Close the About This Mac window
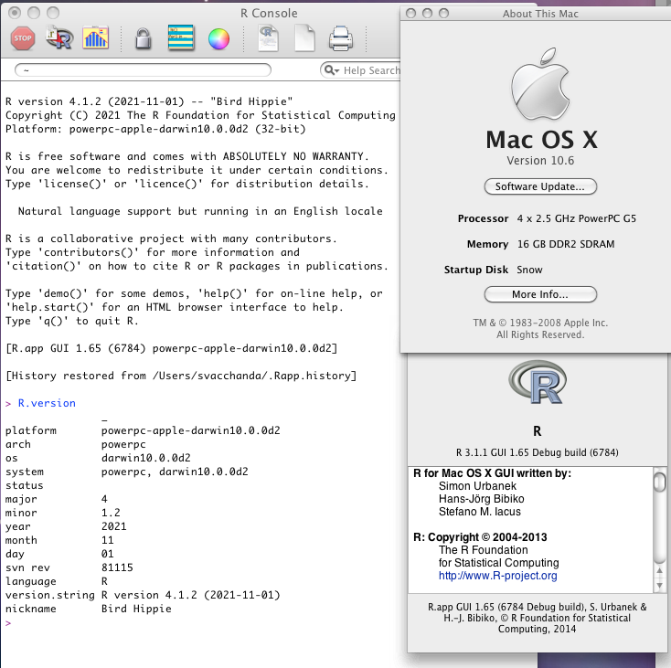671x668 pixels. pyautogui.click(x=410, y=14)
